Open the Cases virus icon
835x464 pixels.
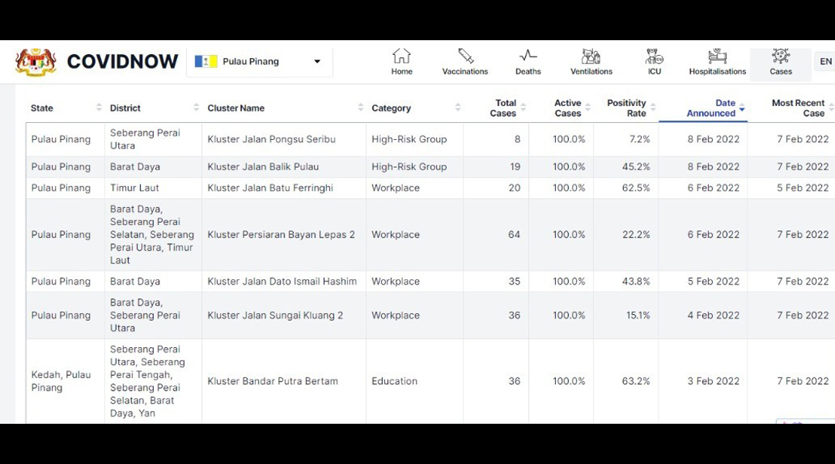pyautogui.click(x=781, y=56)
